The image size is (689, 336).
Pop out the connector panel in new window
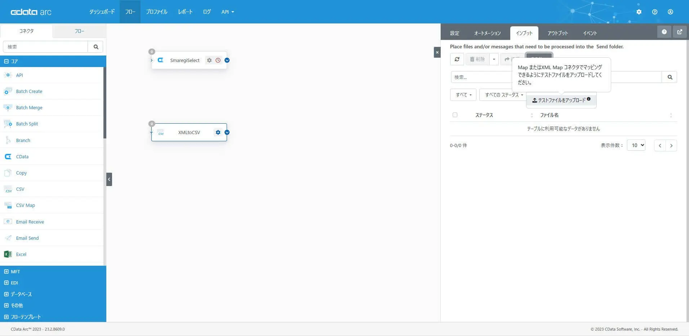pyautogui.click(x=680, y=32)
